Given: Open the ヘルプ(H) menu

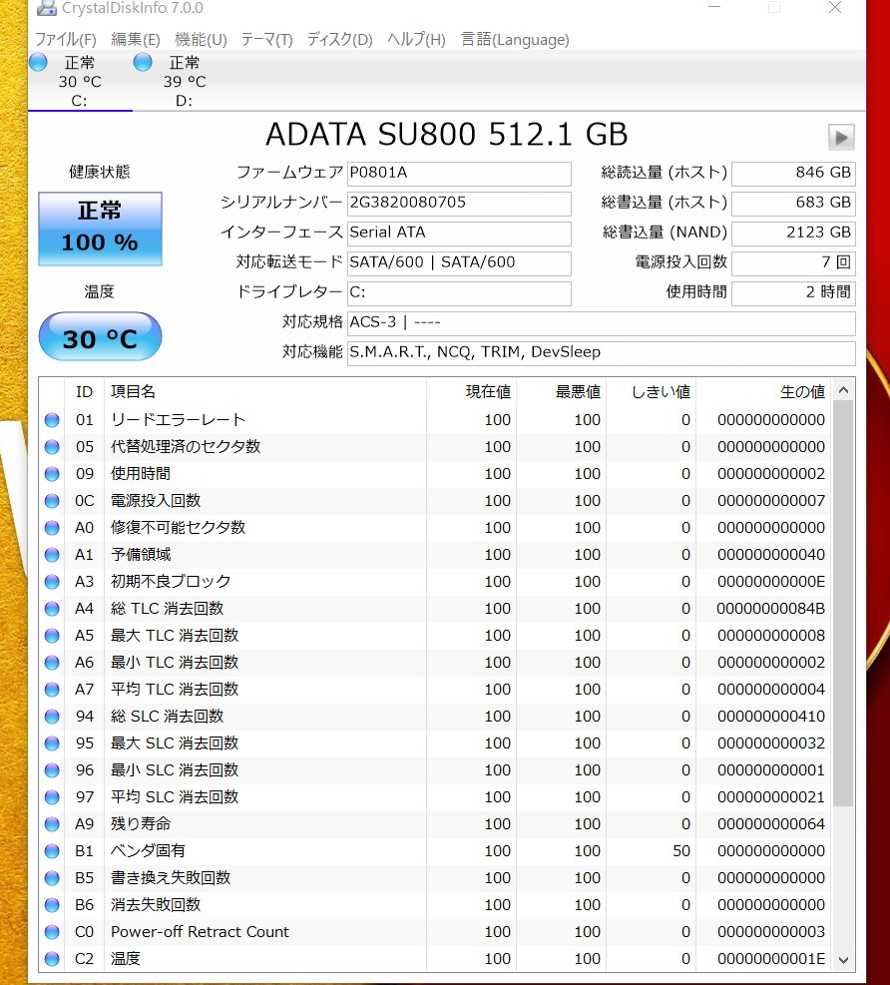Looking at the screenshot, I should [x=416, y=40].
